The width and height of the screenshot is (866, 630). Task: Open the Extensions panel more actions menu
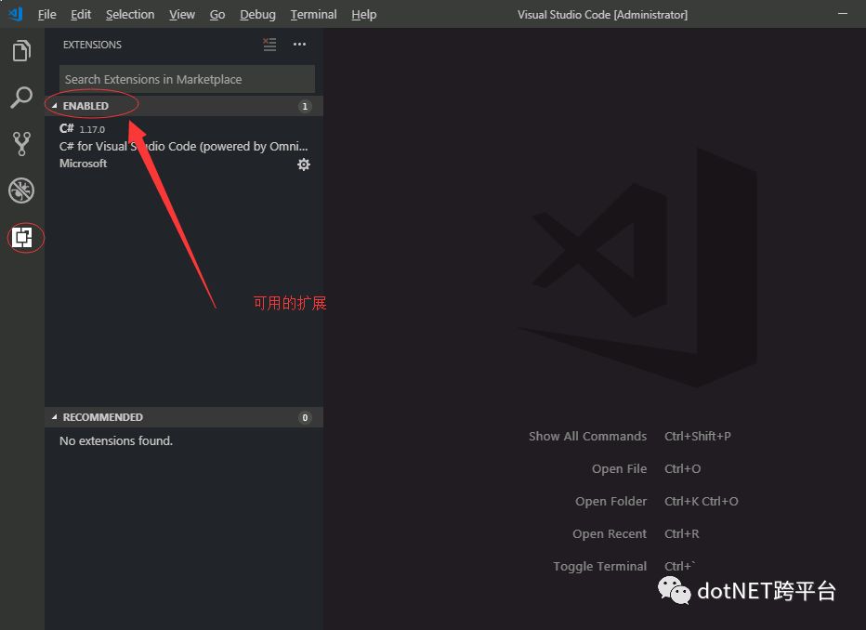pos(299,45)
